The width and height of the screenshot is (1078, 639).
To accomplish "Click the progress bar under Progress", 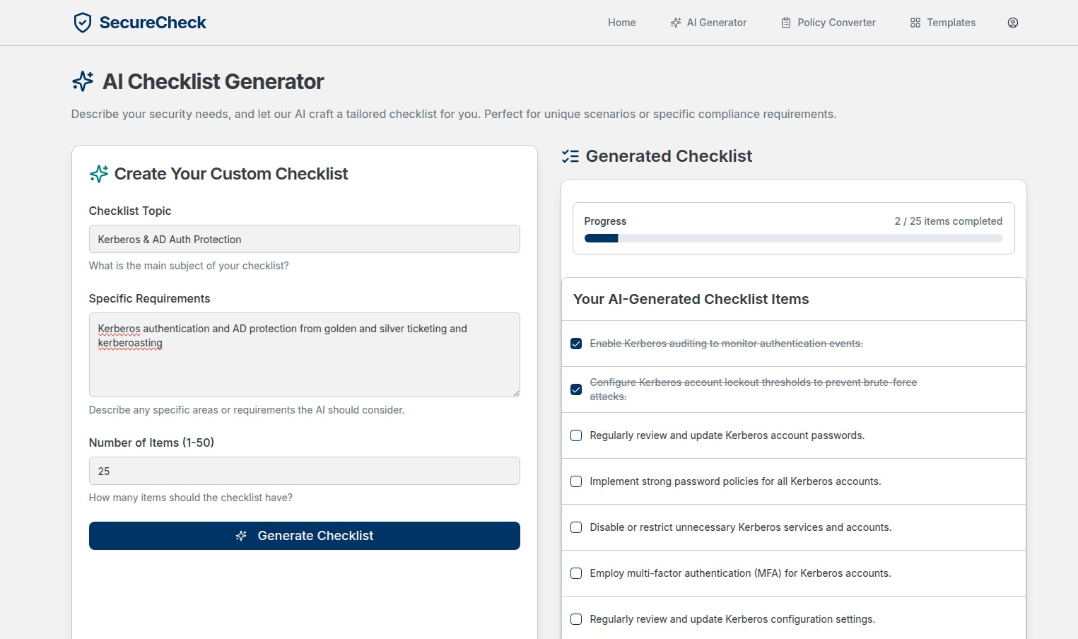I will point(792,238).
